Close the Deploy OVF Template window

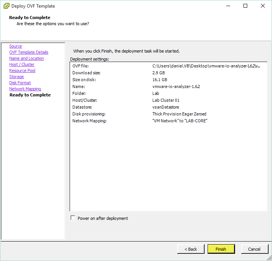click(x=263, y=6)
